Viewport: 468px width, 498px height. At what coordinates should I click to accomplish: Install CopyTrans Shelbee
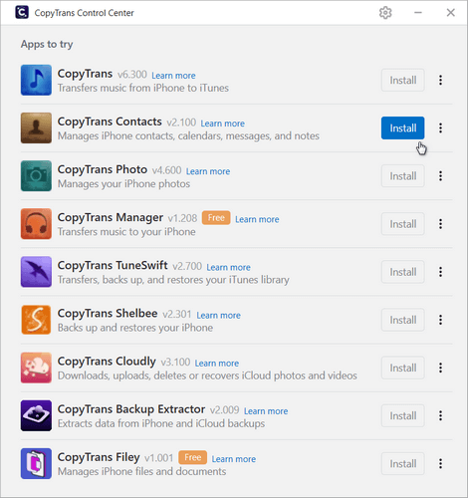pyautogui.click(x=402, y=320)
